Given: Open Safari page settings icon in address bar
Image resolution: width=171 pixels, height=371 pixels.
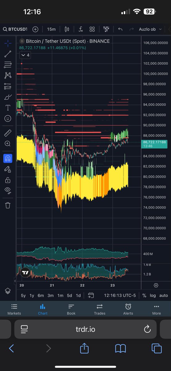Looking at the screenshot, I should 24,329.
